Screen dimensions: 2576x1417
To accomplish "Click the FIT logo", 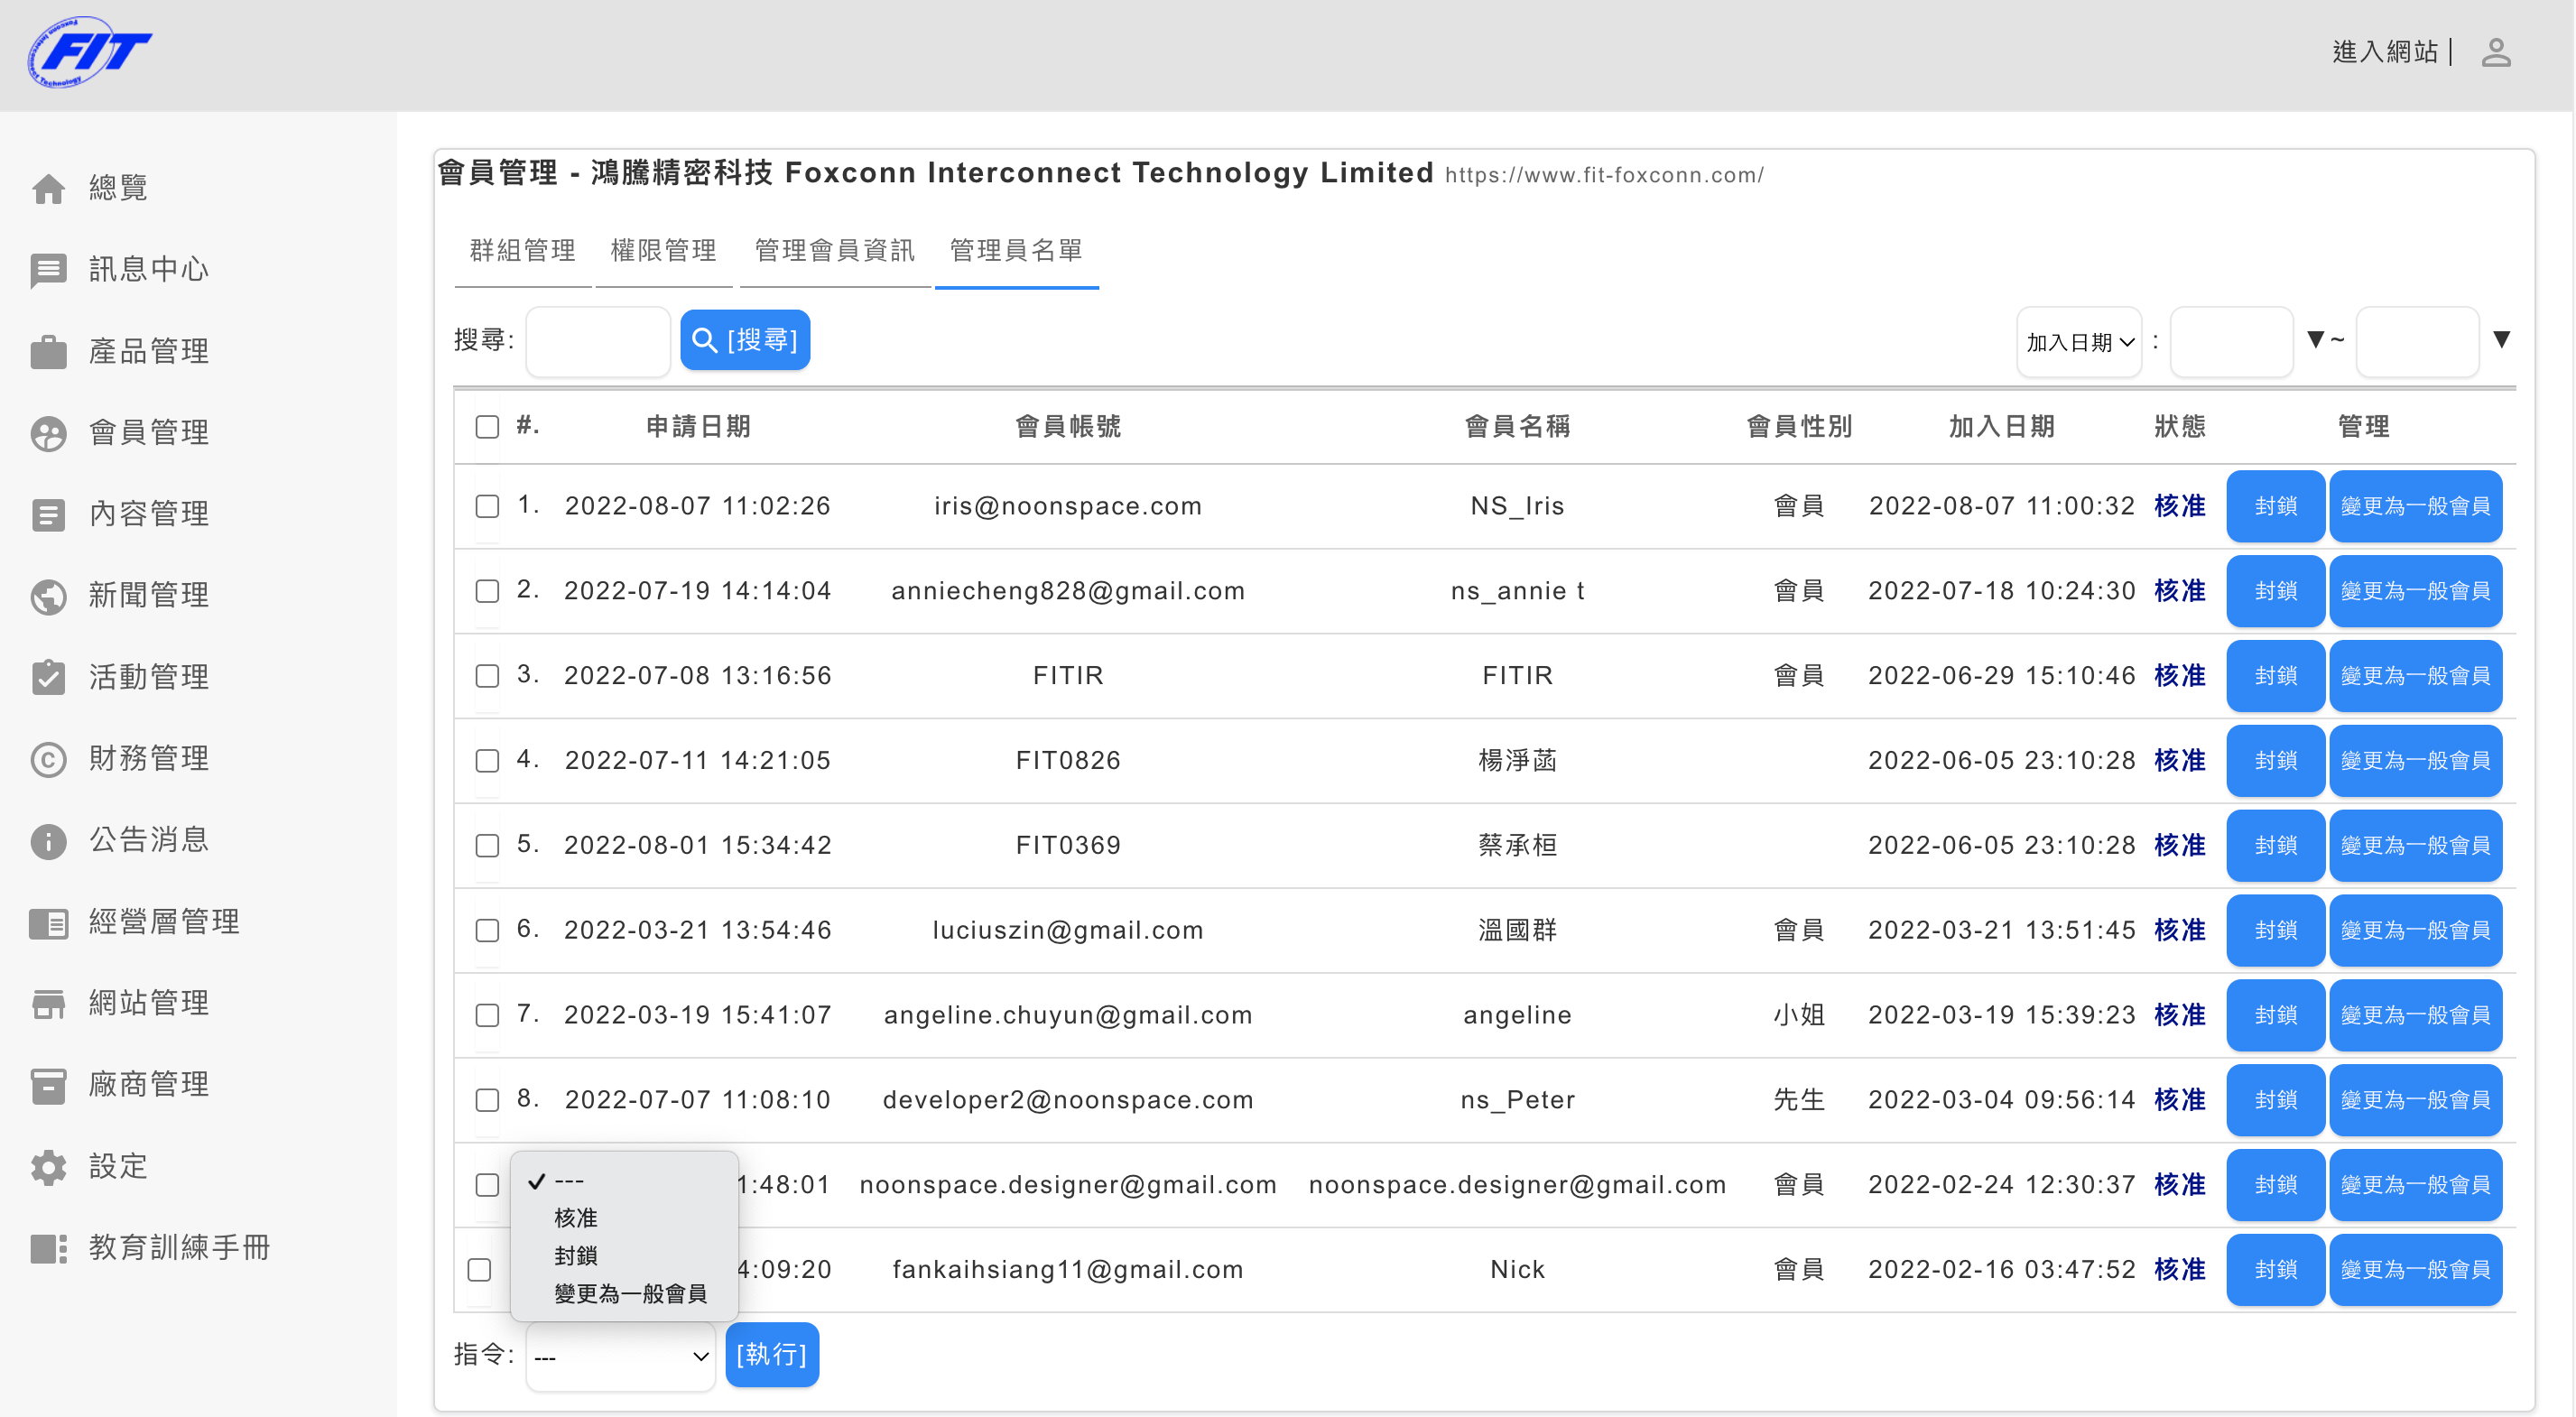I will click(x=89, y=52).
